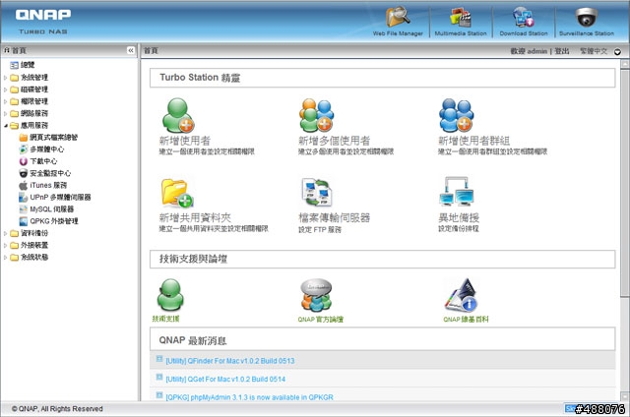
Task: Open 總覽 overview in sidebar
Action: tap(28, 65)
